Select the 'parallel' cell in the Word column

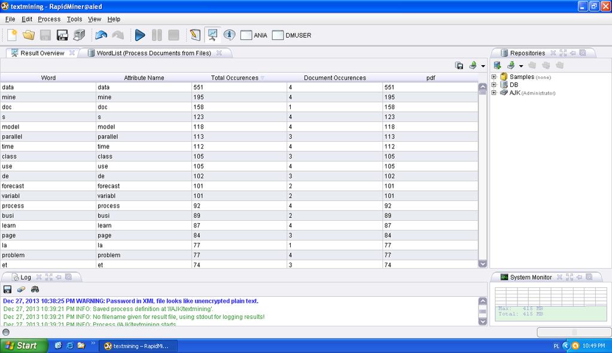click(48, 136)
